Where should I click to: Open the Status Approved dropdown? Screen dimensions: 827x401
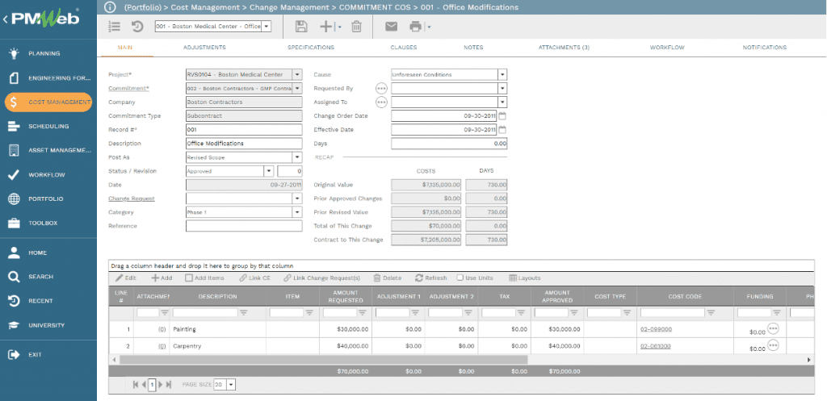point(268,171)
